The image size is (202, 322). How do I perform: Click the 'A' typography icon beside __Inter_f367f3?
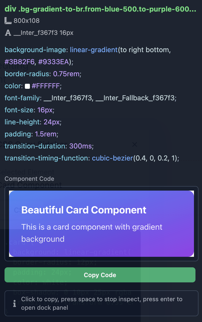(8, 33)
